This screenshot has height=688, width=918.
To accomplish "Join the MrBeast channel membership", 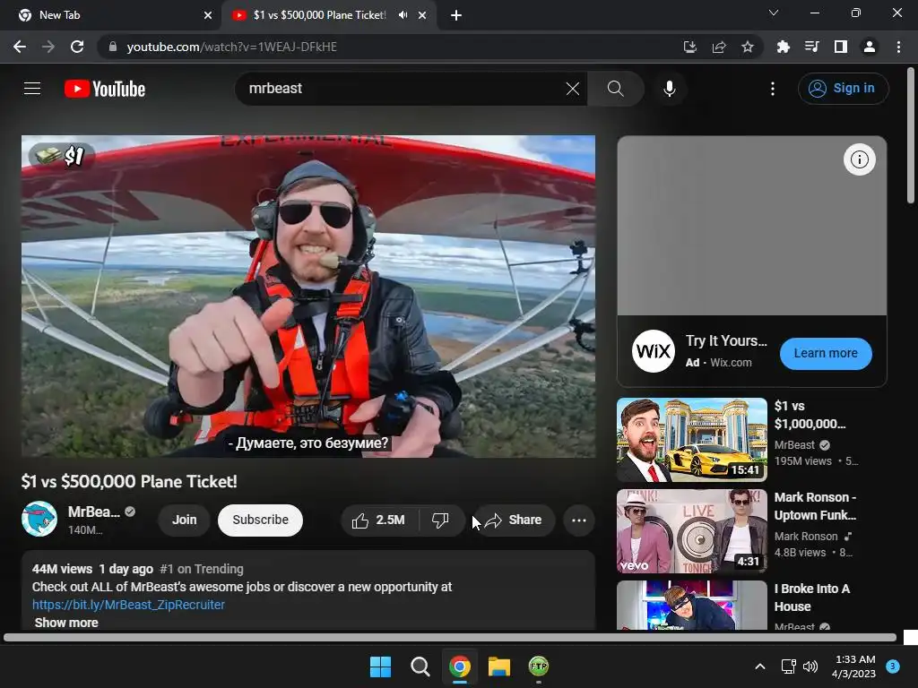I will click(x=185, y=520).
